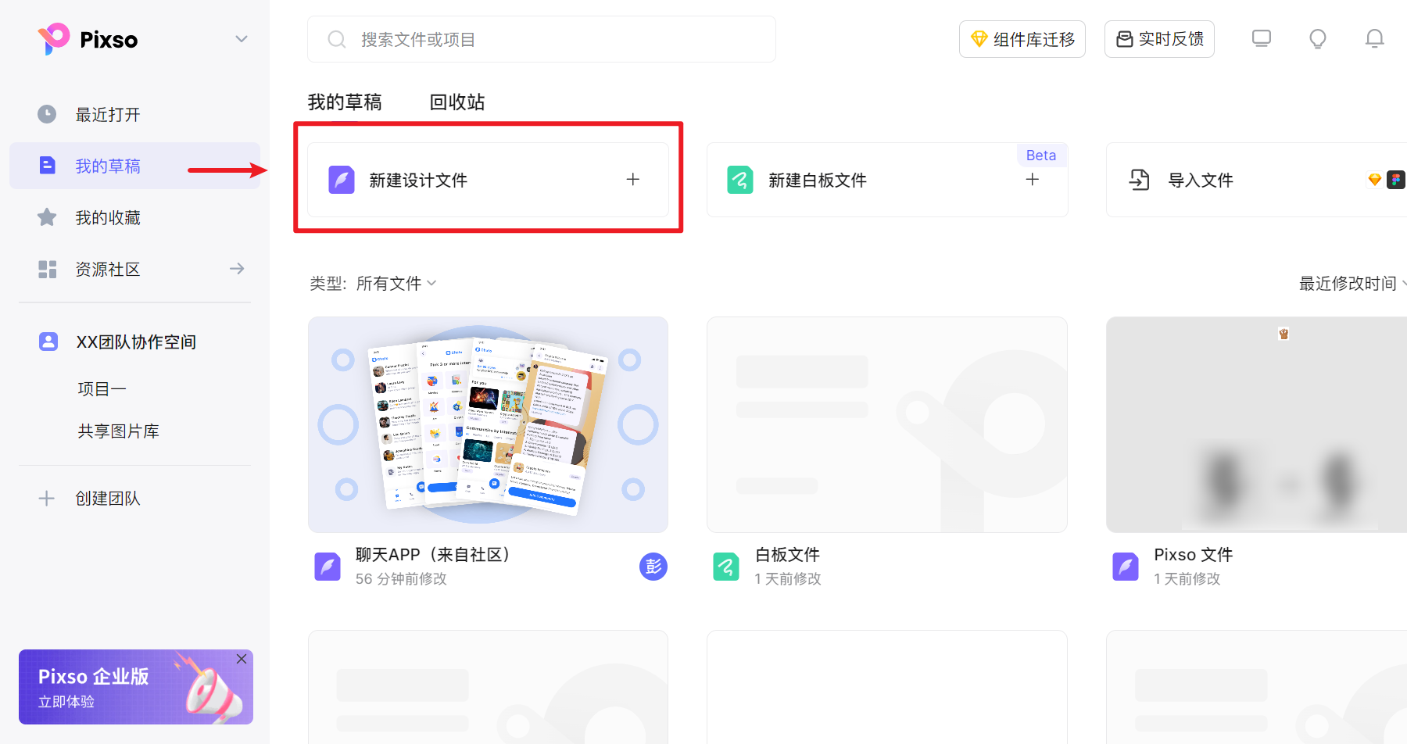This screenshot has height=744, width=1407.
Task: Click the XX团队协作空间 team icon
Action: (48, 342)
